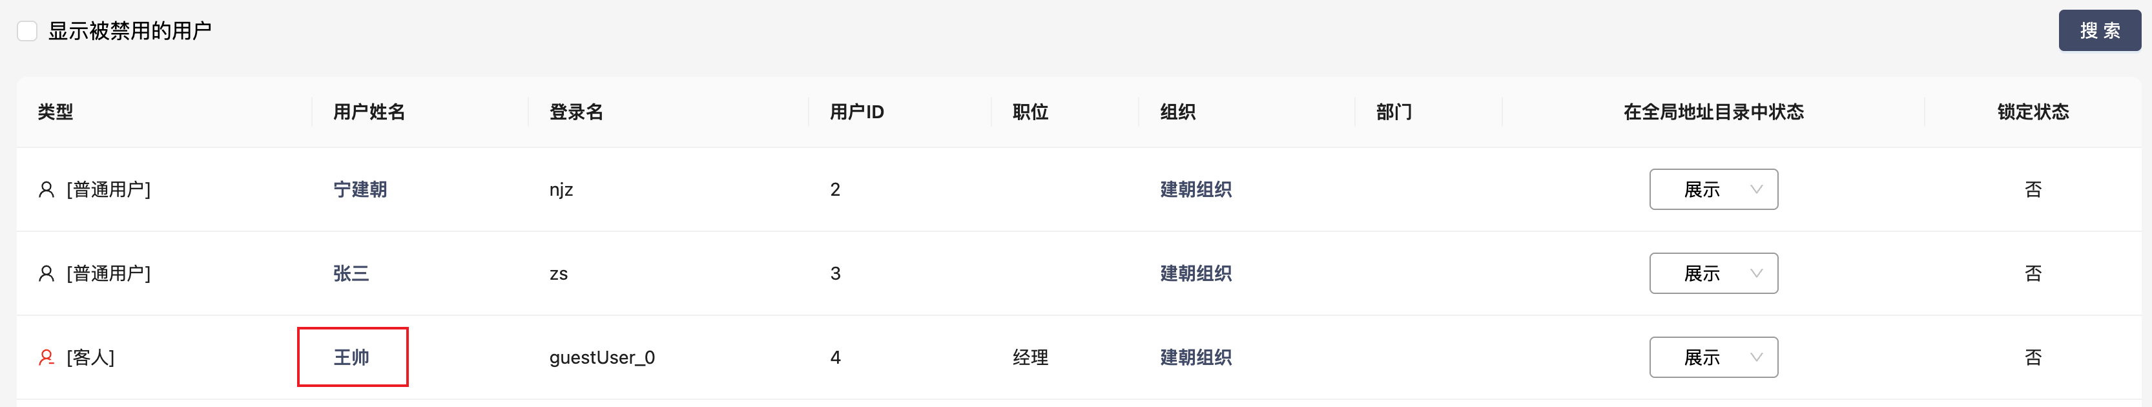This screenshot has width=2152, height=407.
Task: Open the 展示 dropdown for user njz
Action: (1713, 190)
